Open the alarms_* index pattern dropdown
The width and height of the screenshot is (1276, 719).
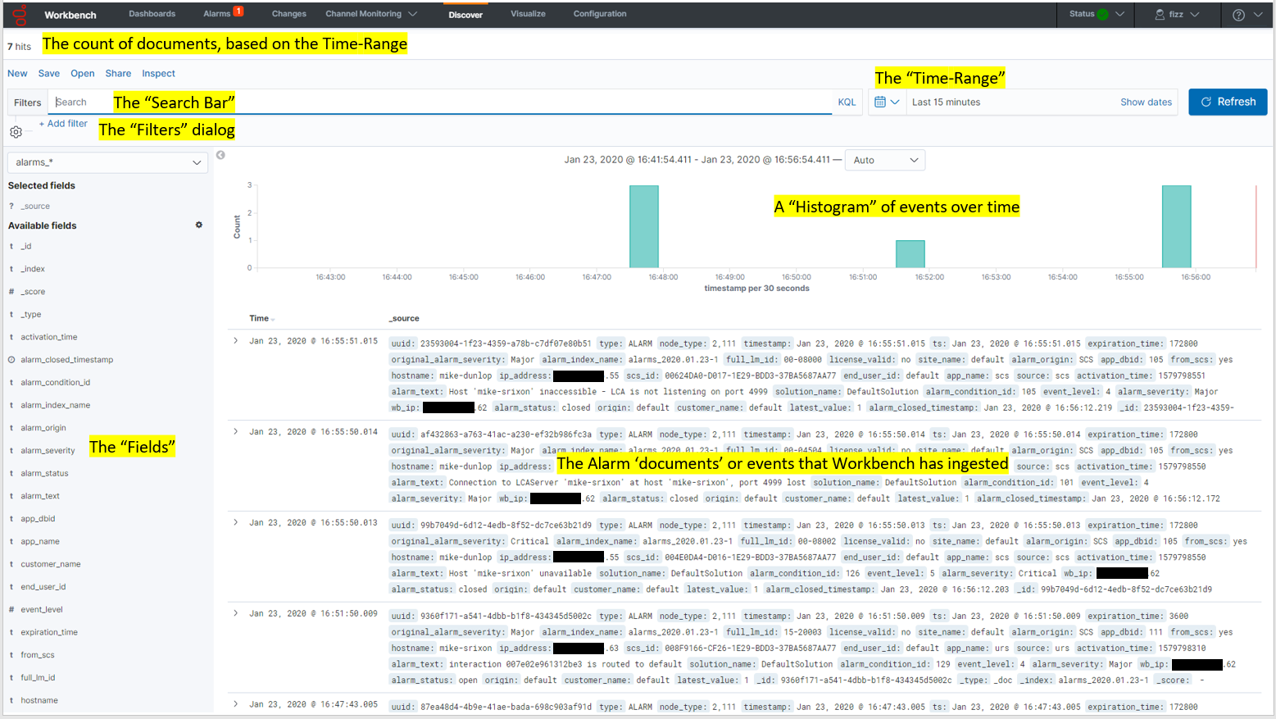click(x=107, y=162)
